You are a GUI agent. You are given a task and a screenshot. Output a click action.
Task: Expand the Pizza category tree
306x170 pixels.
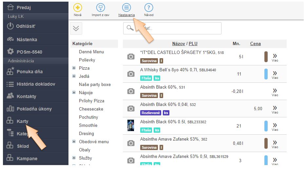[x=74, y=68]
